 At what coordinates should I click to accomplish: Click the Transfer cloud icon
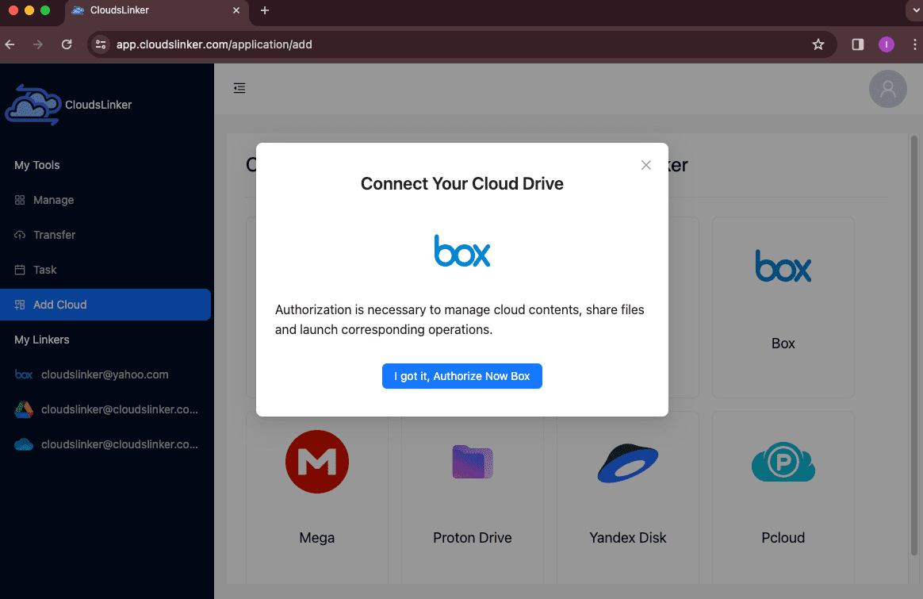coord(19,235)
